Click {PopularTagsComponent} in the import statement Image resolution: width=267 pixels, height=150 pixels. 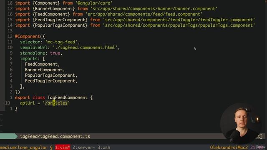pos(60,25)
